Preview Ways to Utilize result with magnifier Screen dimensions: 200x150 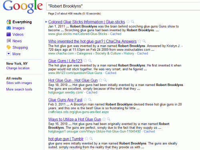pyautogui.click(x=108, y=119)
